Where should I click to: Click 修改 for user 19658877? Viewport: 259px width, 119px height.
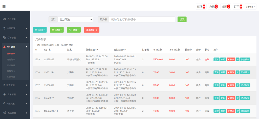pyautogui.click(x=231, y=85)
